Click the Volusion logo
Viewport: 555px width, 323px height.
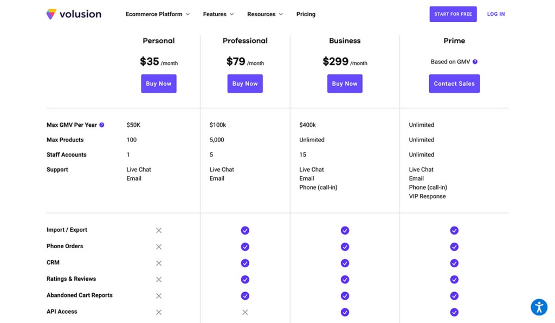[73, 14]
